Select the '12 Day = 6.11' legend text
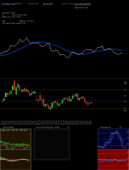The height and width of the screenshot is (170, 129). (10, 5)
